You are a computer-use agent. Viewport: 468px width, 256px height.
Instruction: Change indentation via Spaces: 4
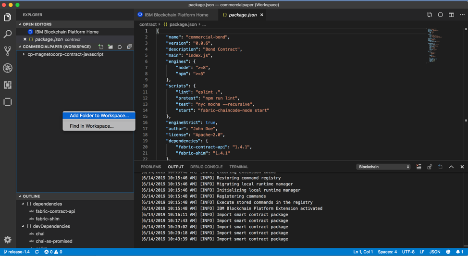(387, 252)
